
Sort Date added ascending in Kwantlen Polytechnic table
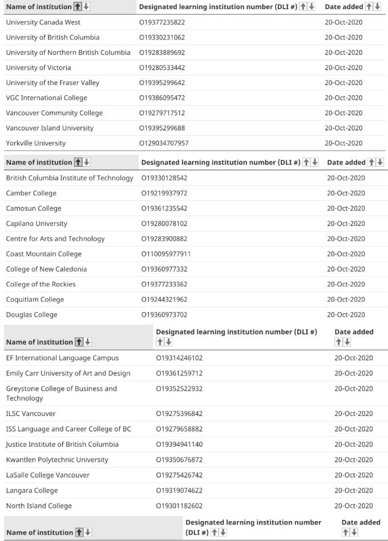pyautogui.click(x=339, y=342)
